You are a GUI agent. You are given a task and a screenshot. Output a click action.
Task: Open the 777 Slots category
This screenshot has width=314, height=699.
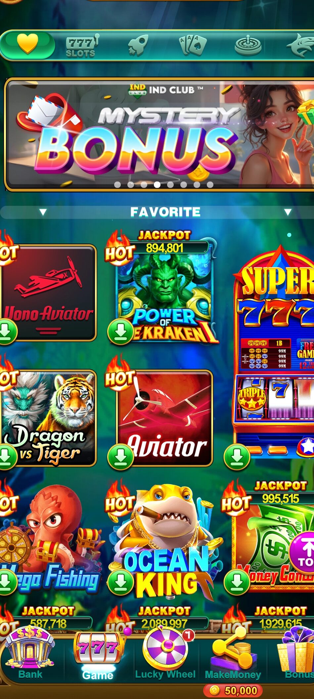coord(82,46)
